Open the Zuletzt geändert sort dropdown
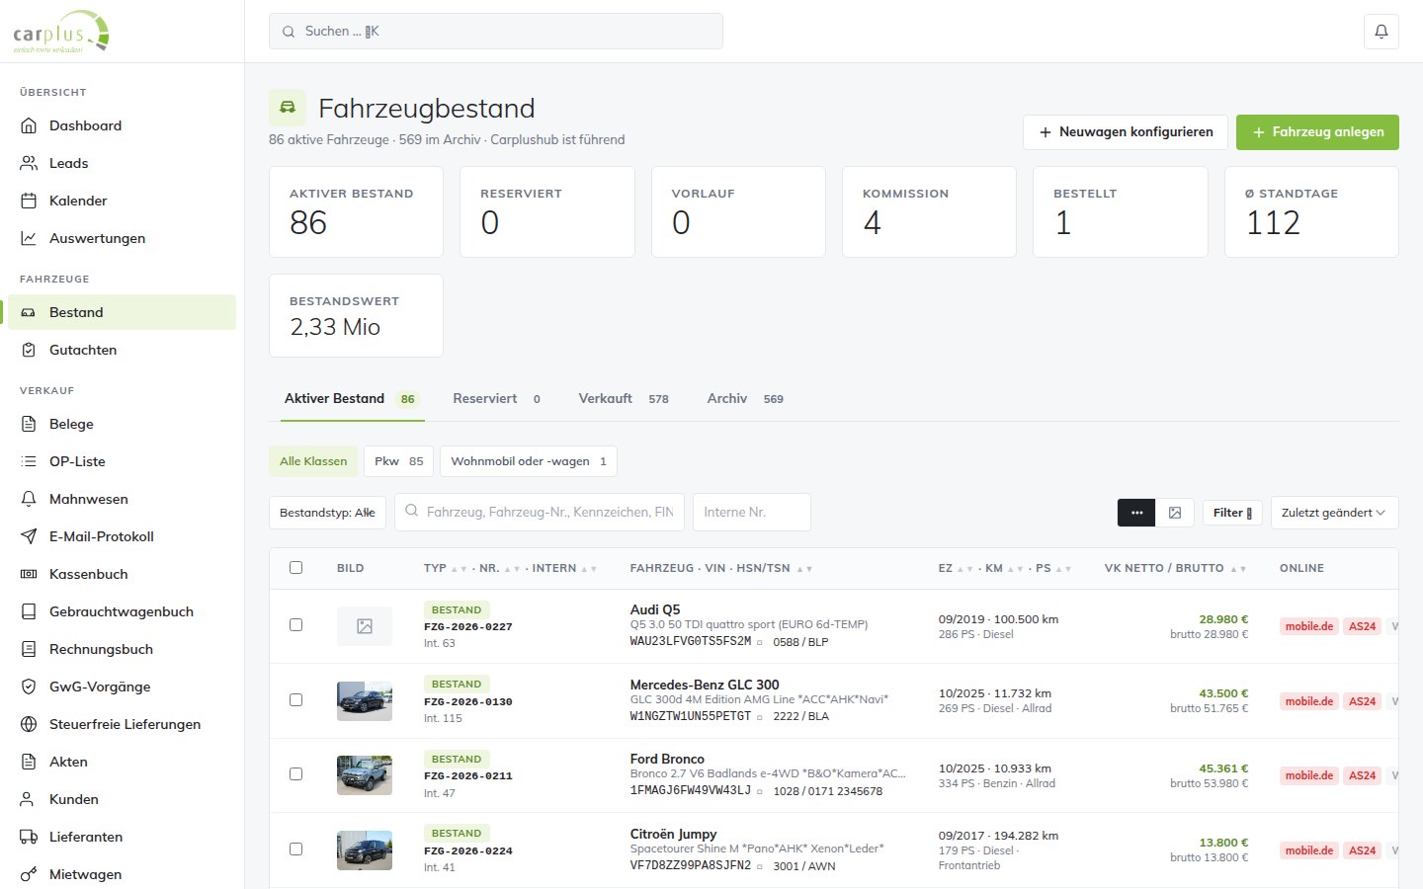Image resolution: width=1423 pixels, height=889 pixels. pyautogui.click(x=1334, y=513)
